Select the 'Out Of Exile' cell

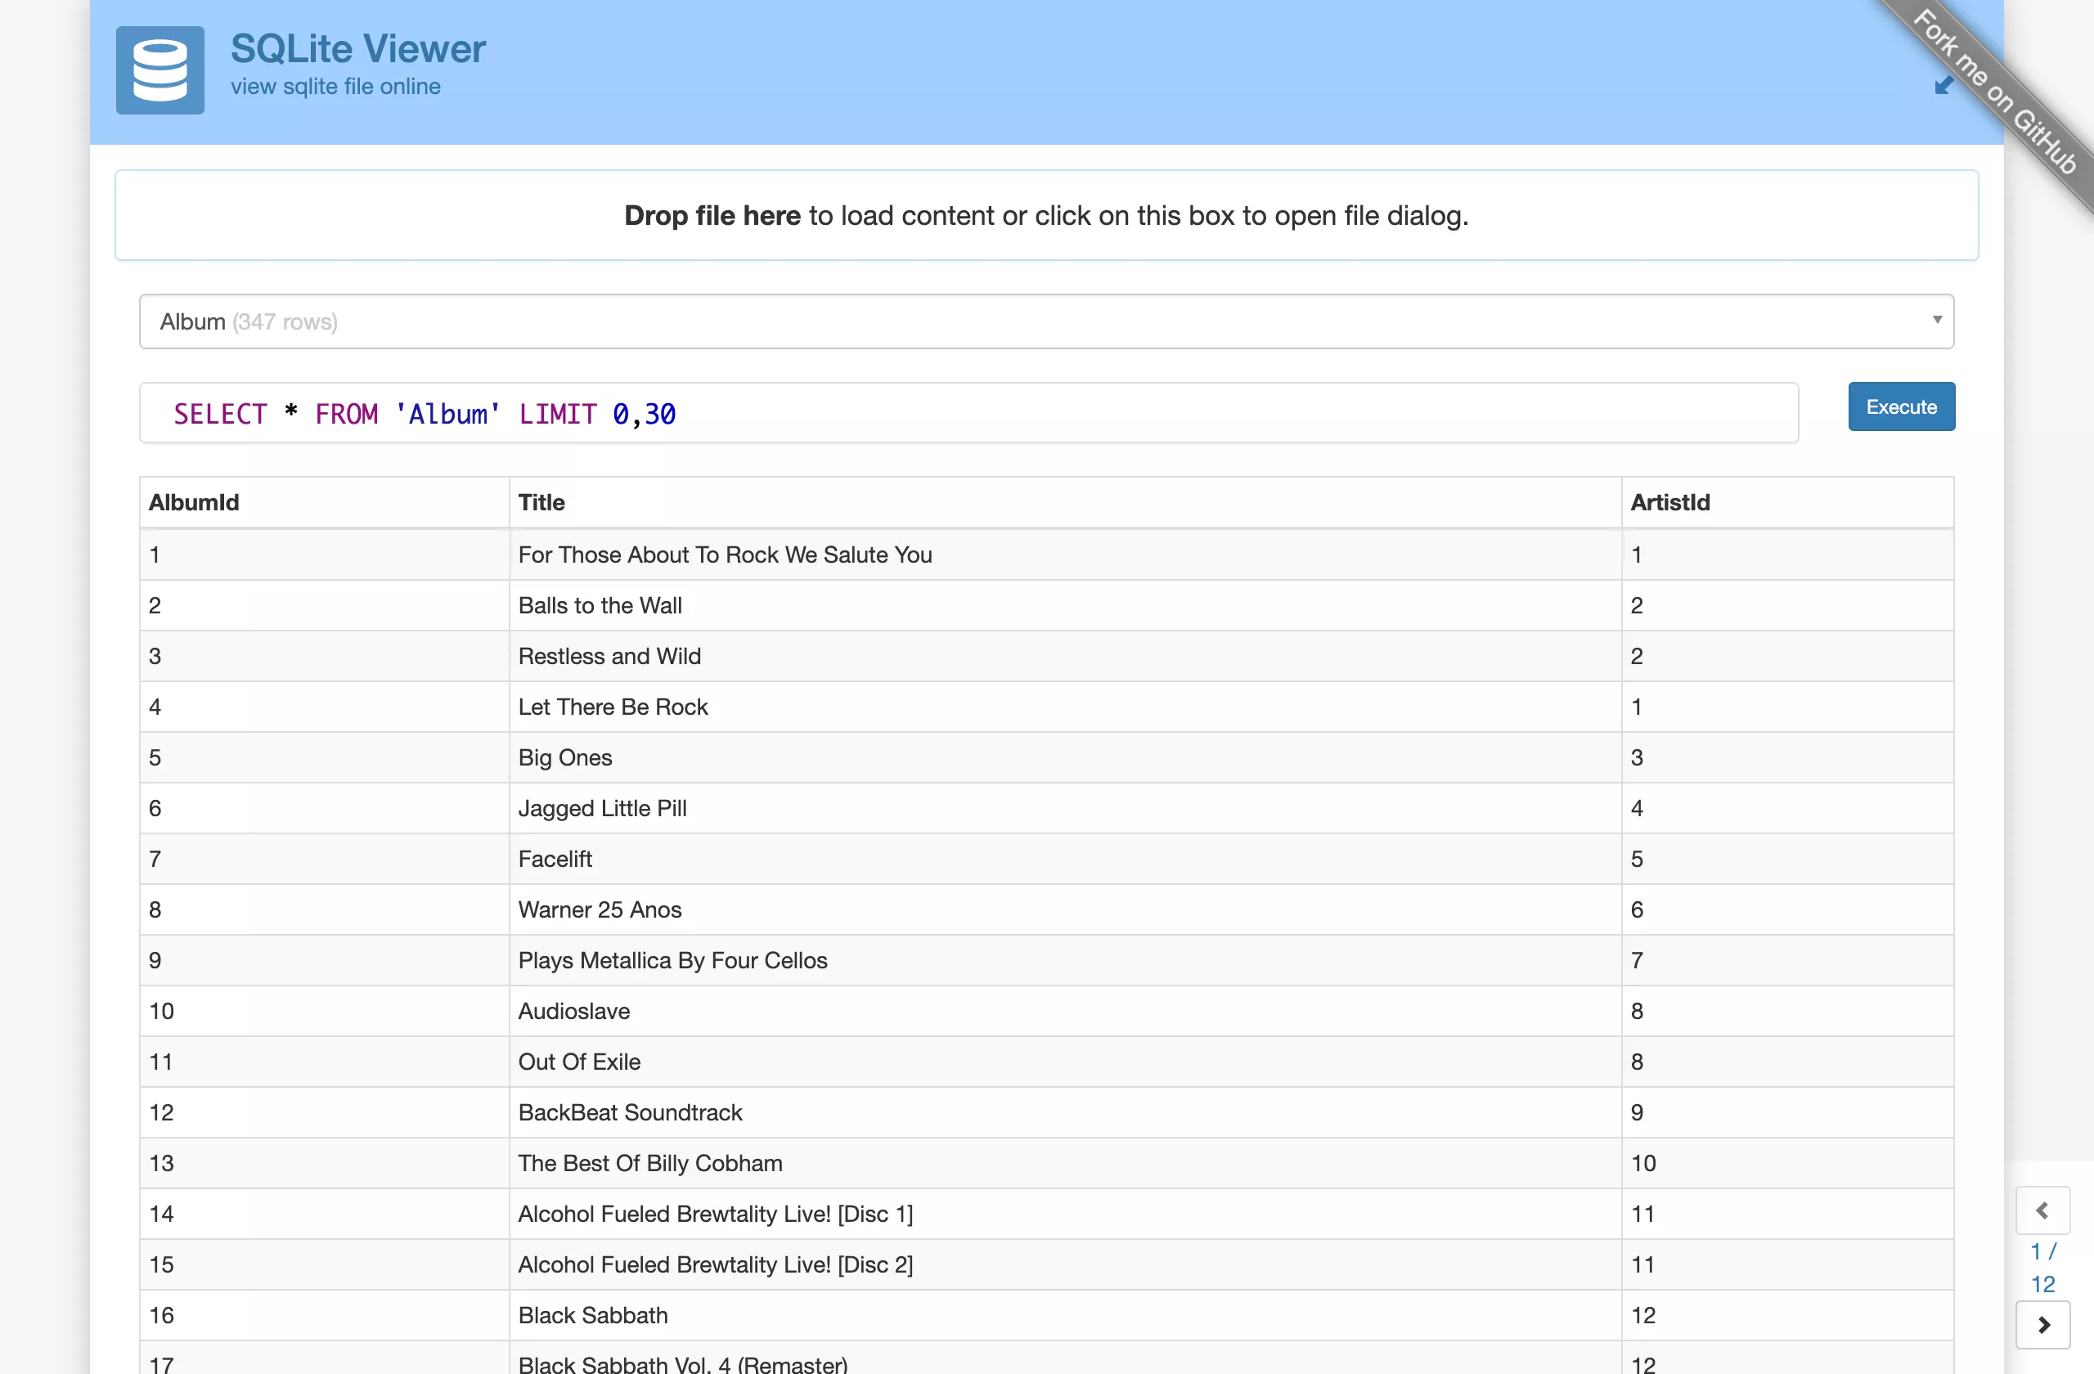pos(1065,1062)
